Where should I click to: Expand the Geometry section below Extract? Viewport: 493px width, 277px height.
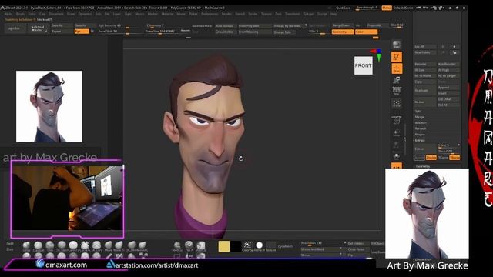click(x=423, y=166)
